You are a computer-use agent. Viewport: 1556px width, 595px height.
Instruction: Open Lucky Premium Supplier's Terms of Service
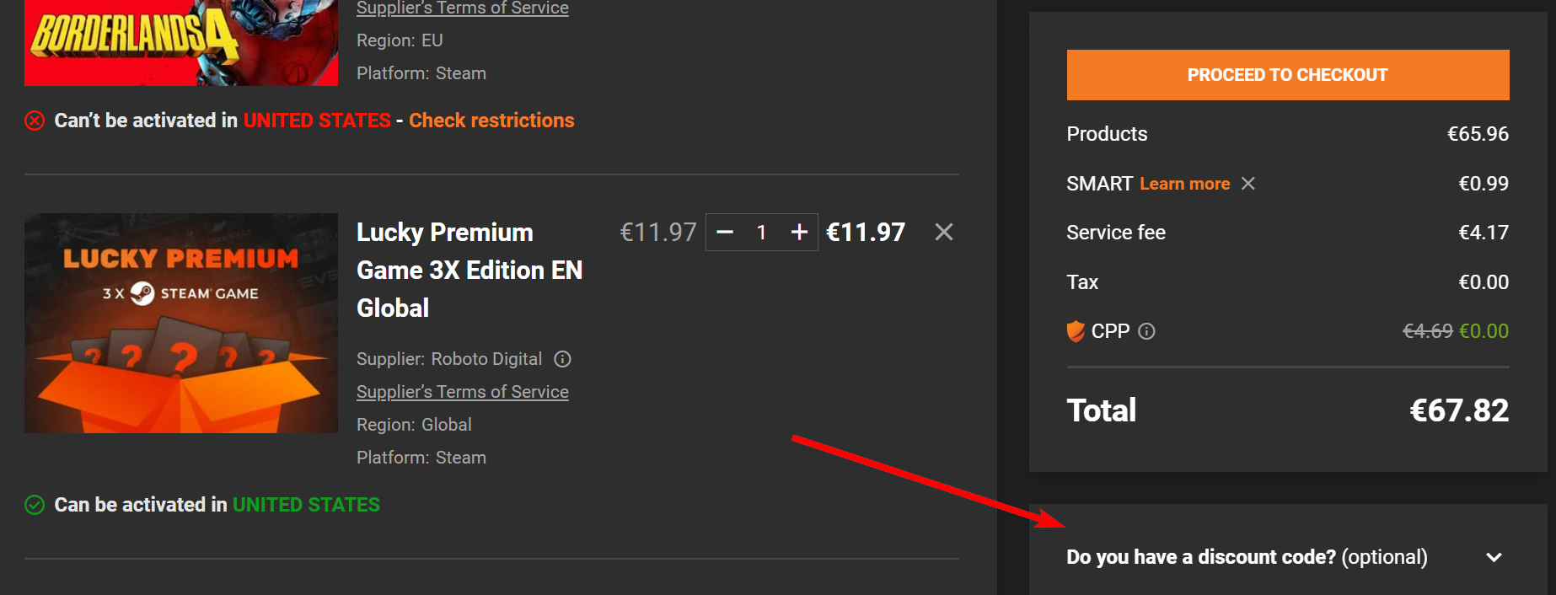(462, 392)
